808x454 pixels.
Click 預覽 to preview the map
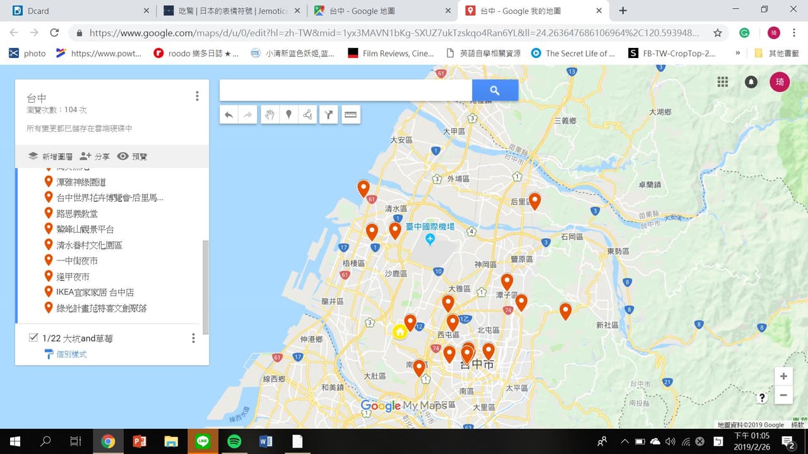pos(133,156)
